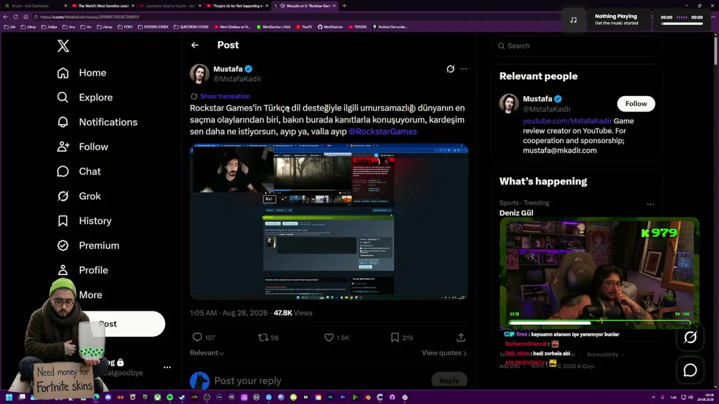Repost the post with 98 reposts
The height and width of the screenshot is (404, 719).
tap(268, 338)
